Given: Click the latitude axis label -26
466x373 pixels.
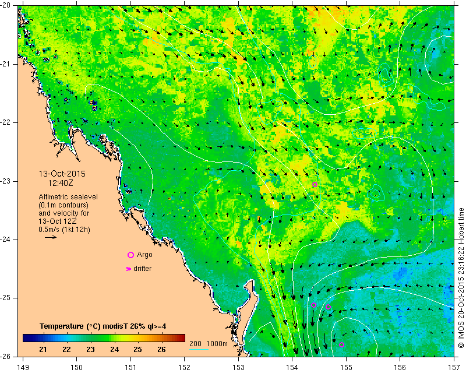Looking at the screenshot, I should point(5,356).
